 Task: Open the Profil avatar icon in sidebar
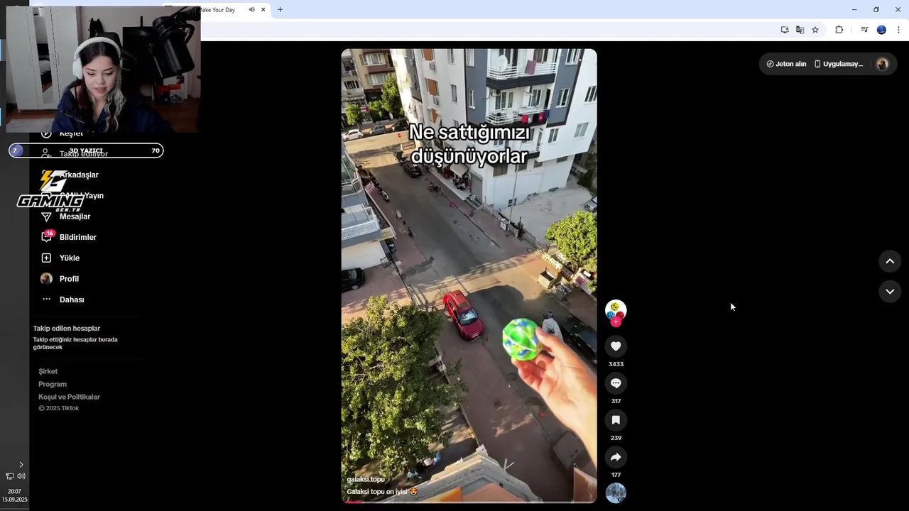(46, 279)
